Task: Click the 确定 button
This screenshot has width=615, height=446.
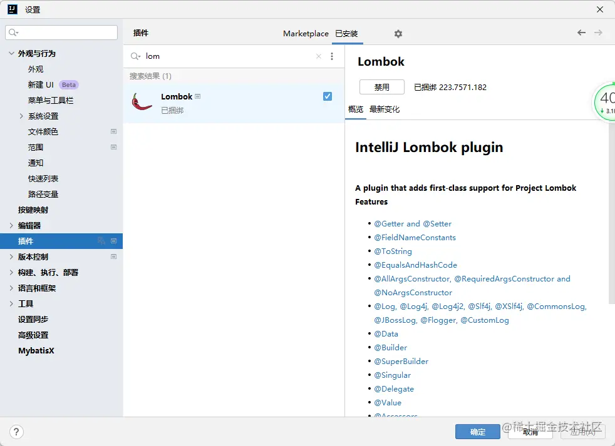Action: 477,432
